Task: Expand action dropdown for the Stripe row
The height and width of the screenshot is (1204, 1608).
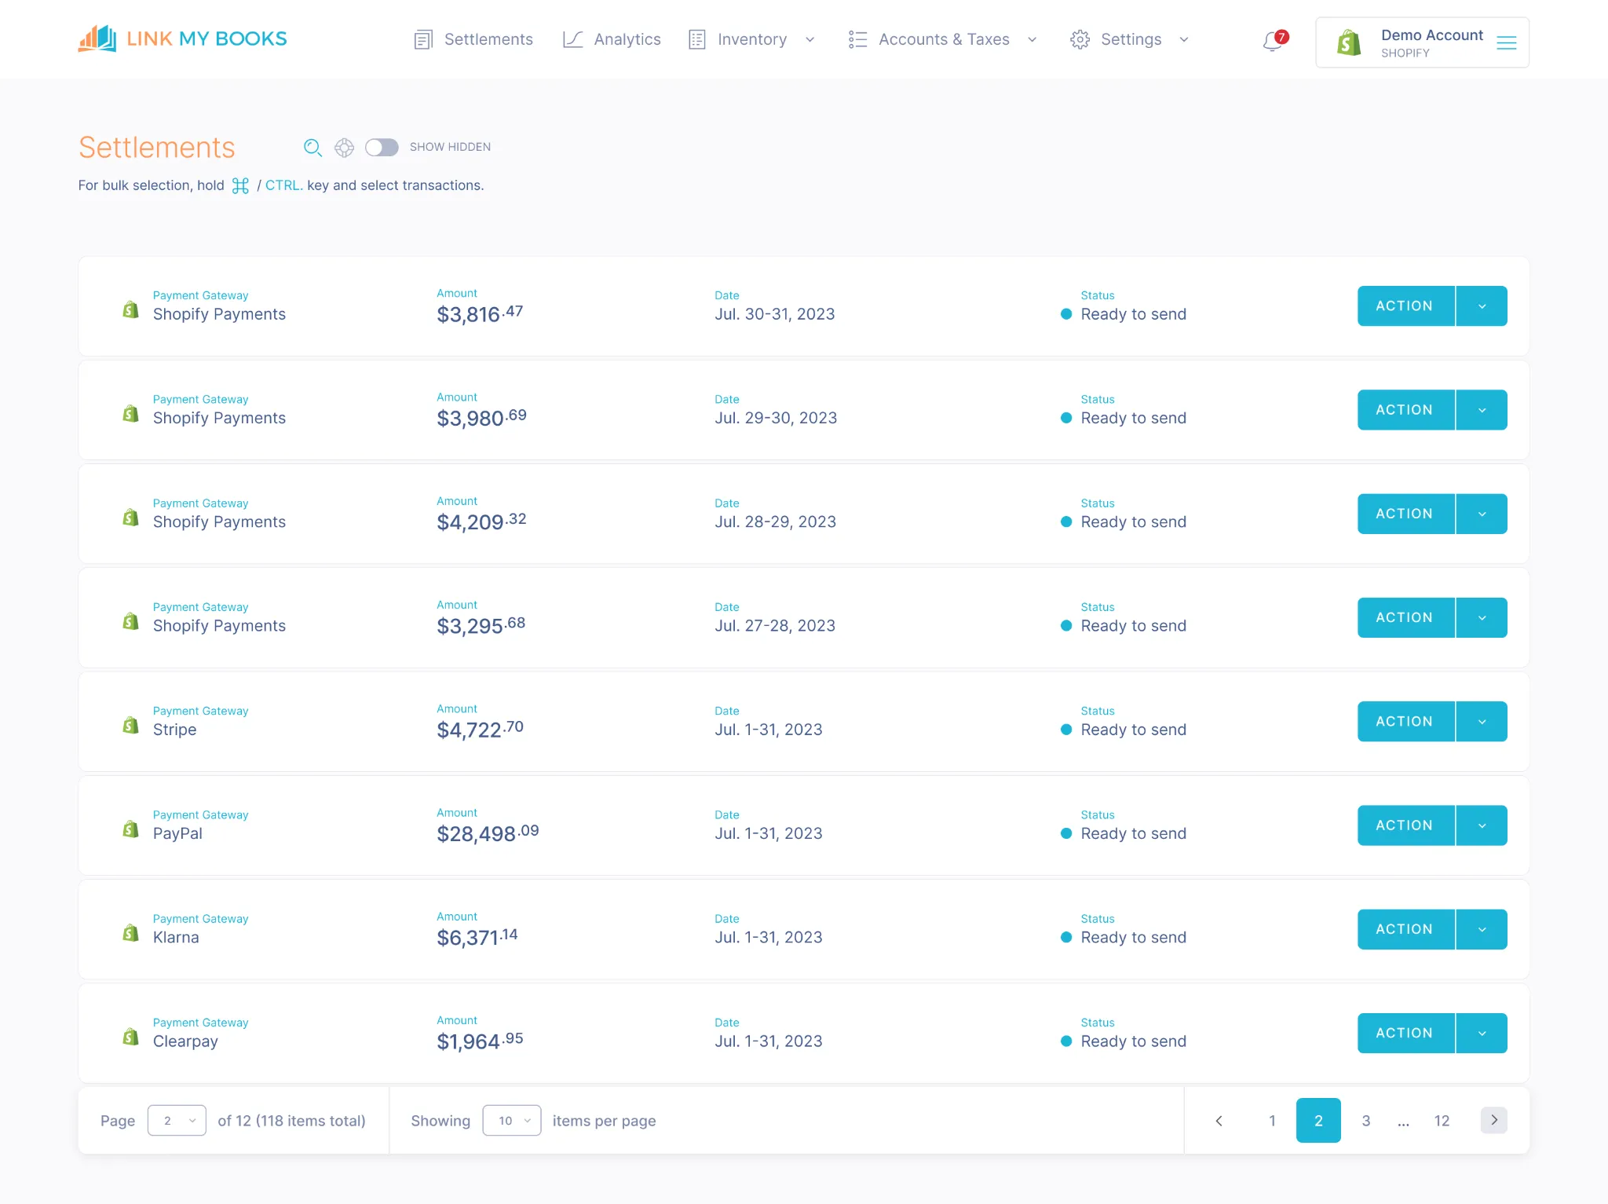Action: tap(1482, 721)
